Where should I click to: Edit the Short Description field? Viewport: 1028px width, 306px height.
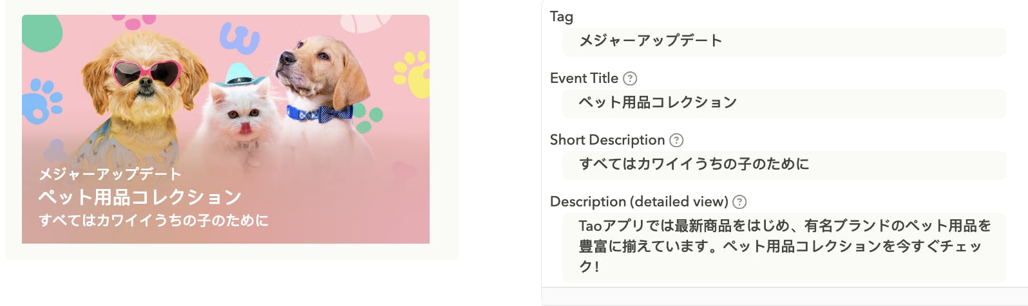(783, 165)
